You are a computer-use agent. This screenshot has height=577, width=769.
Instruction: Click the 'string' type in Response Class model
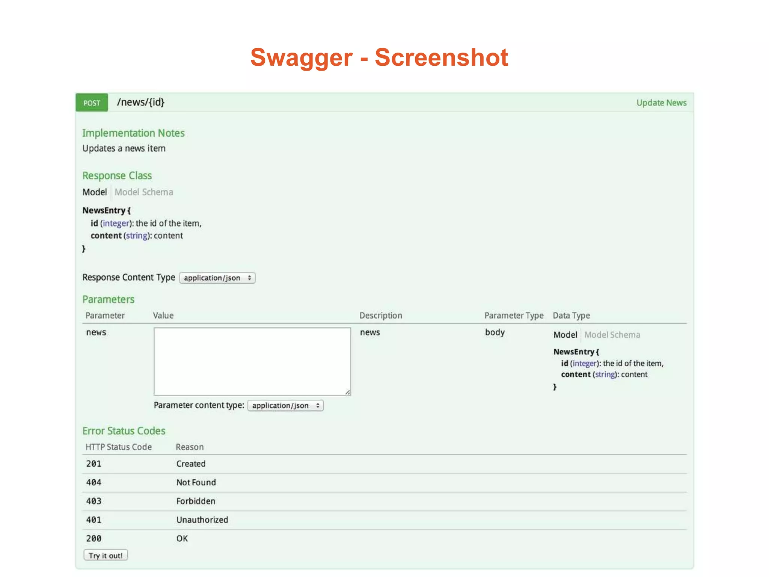pos(137,236)
